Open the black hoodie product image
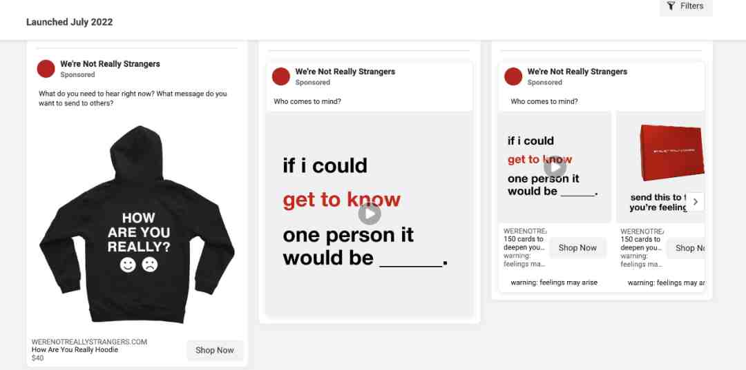 [137, 225]
